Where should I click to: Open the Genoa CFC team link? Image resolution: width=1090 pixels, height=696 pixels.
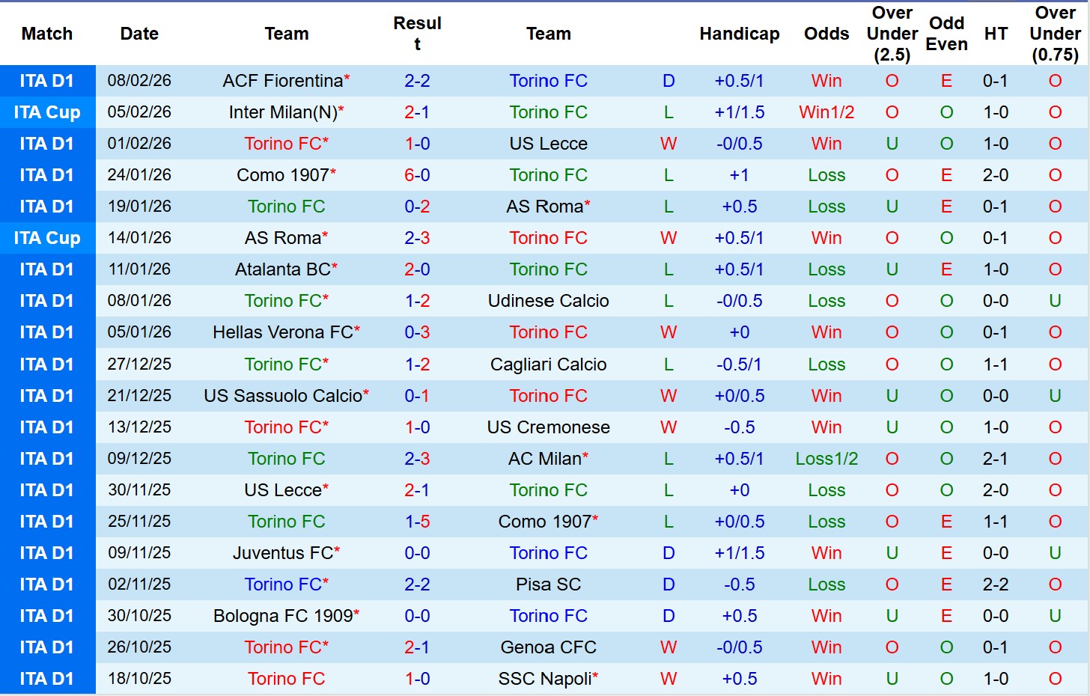[548, 647]
